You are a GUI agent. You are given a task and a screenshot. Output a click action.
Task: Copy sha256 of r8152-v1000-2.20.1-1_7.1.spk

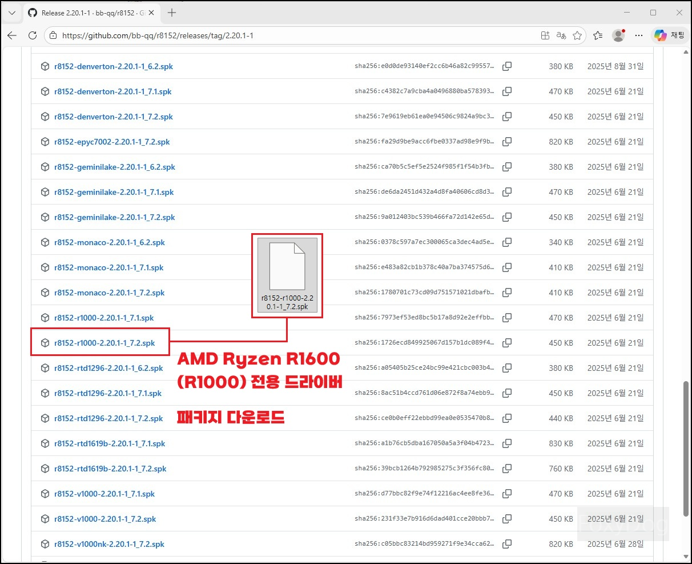click(x=506, y=494)
